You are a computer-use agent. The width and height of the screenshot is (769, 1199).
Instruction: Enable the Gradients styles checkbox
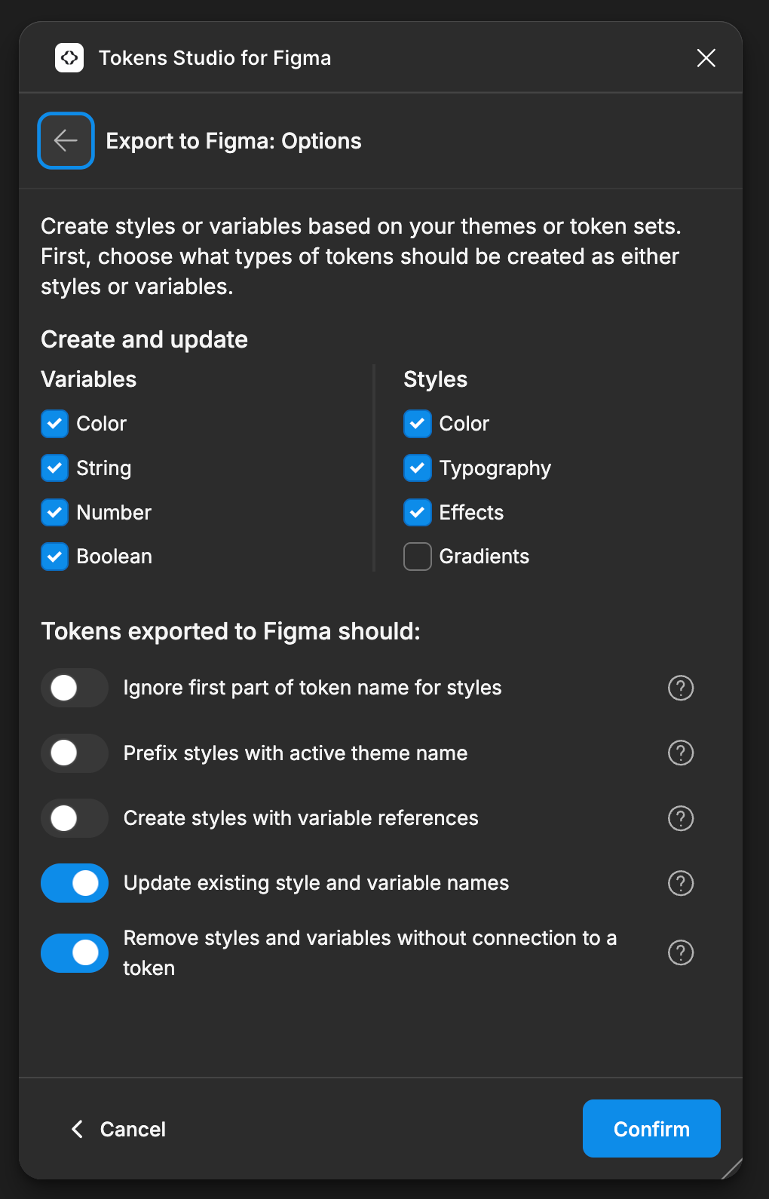[418, 557]
